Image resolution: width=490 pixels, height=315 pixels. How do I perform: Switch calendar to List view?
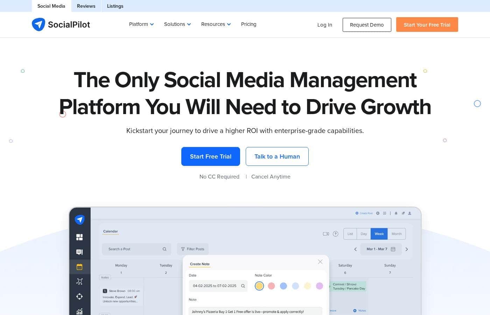pos(350,234)
